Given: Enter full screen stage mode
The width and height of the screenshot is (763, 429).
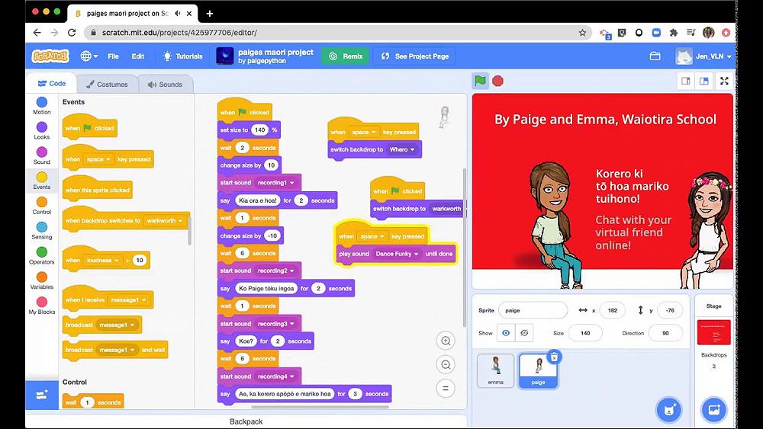Looking at the screenshot, I should (724, 81).
